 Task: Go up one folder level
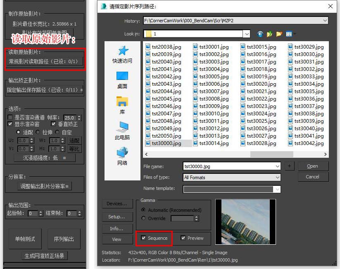[x=270, y=34]
